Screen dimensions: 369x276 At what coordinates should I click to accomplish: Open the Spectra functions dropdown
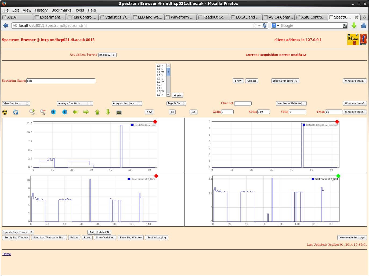click(x=285, y=81)
